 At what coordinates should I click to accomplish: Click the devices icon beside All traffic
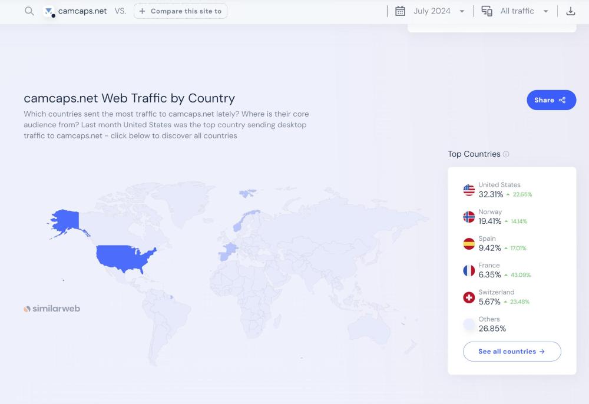coord(487,11)
